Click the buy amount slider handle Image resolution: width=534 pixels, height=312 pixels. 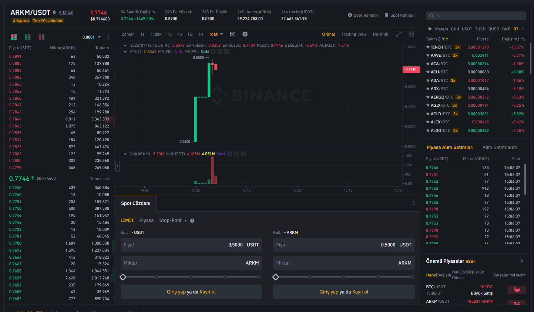click(123, 277)
